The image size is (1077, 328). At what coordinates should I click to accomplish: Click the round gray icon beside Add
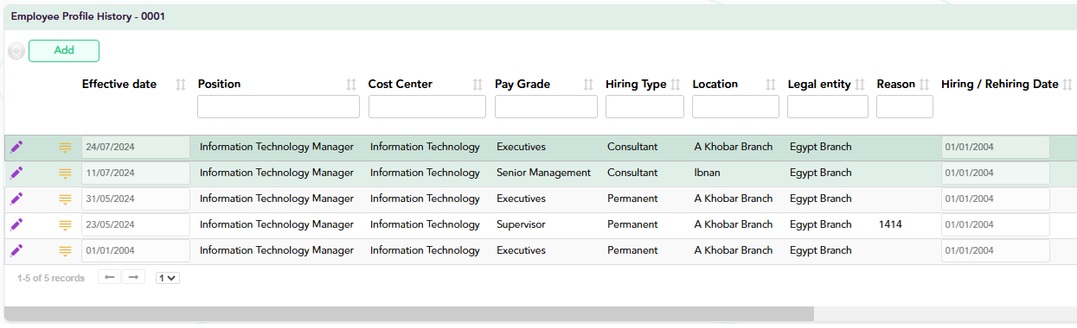pyautogui.click(x=16, y=52)
